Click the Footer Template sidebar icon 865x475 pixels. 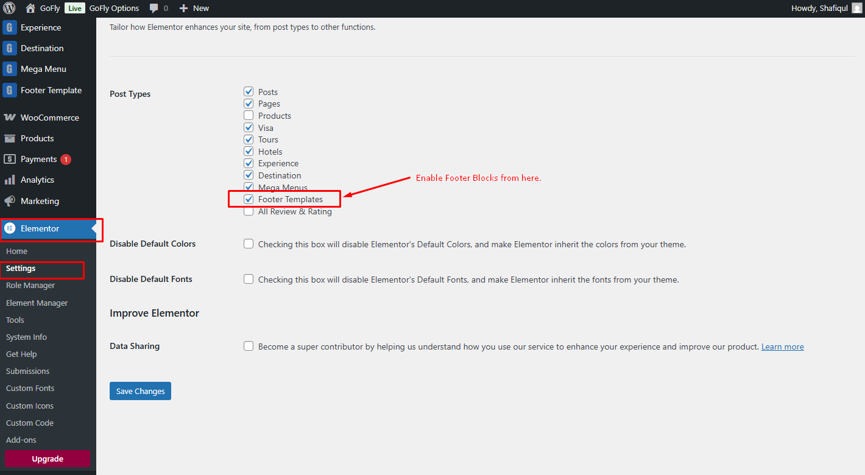9,90
